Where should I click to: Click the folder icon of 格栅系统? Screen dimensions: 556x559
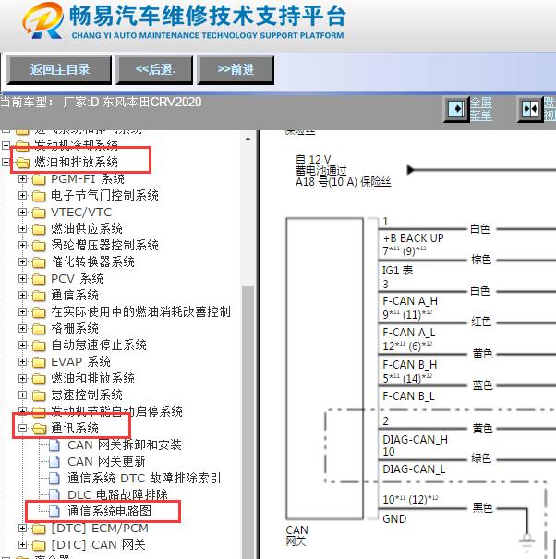click(39, 329)
